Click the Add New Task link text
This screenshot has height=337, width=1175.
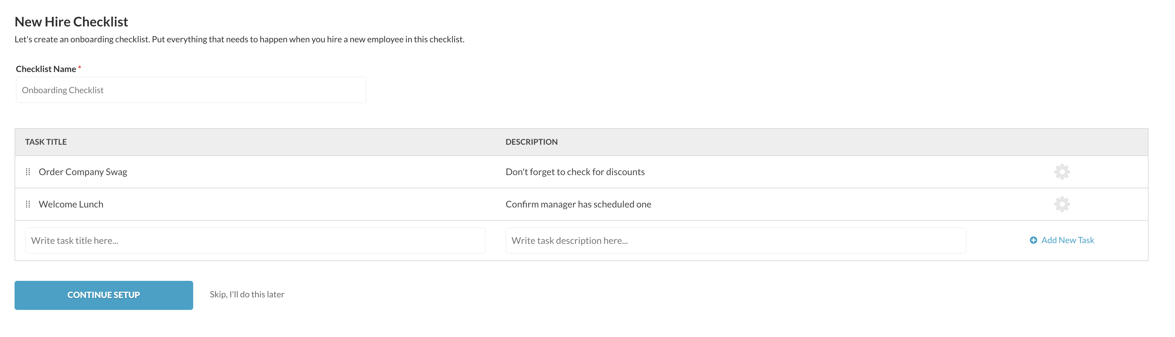coord(1067,240)
